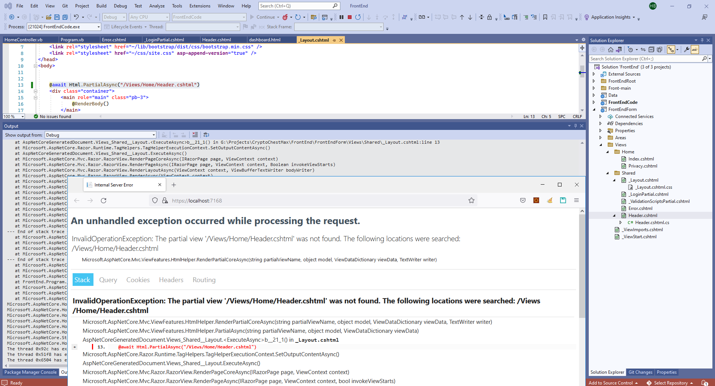This screenshot has height=386, width=715.
Task: Click Sync with Active Document icon
Action: [x=643, y=50]
